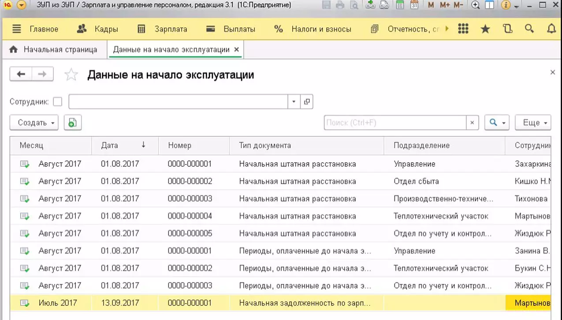Screen dimensions: 562x320
Task: Open the hamburger sections menu icon
Action: point(17,29)
